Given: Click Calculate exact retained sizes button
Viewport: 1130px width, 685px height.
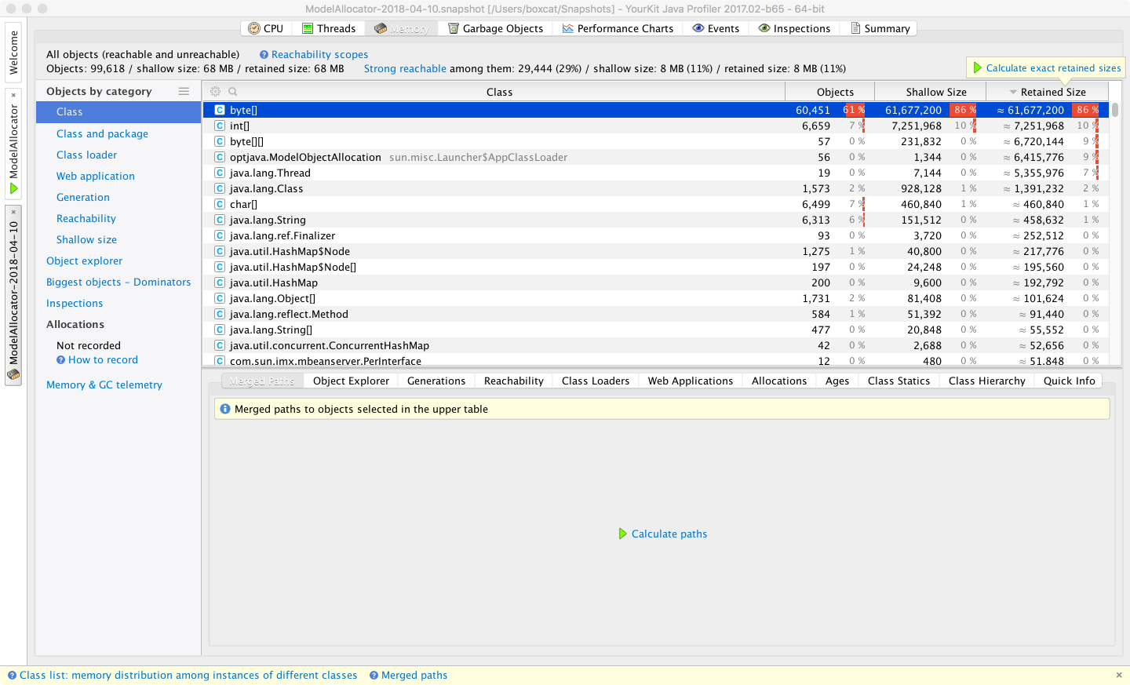Looking at the screenshot, I should [1047, 68].
